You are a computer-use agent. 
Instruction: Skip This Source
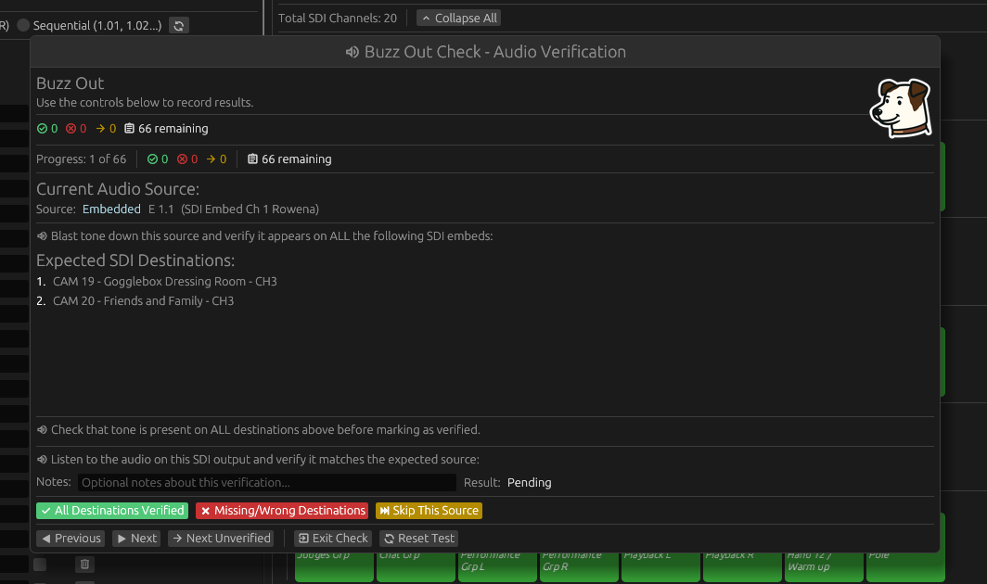pyautogui.click(x=429, y=511)
